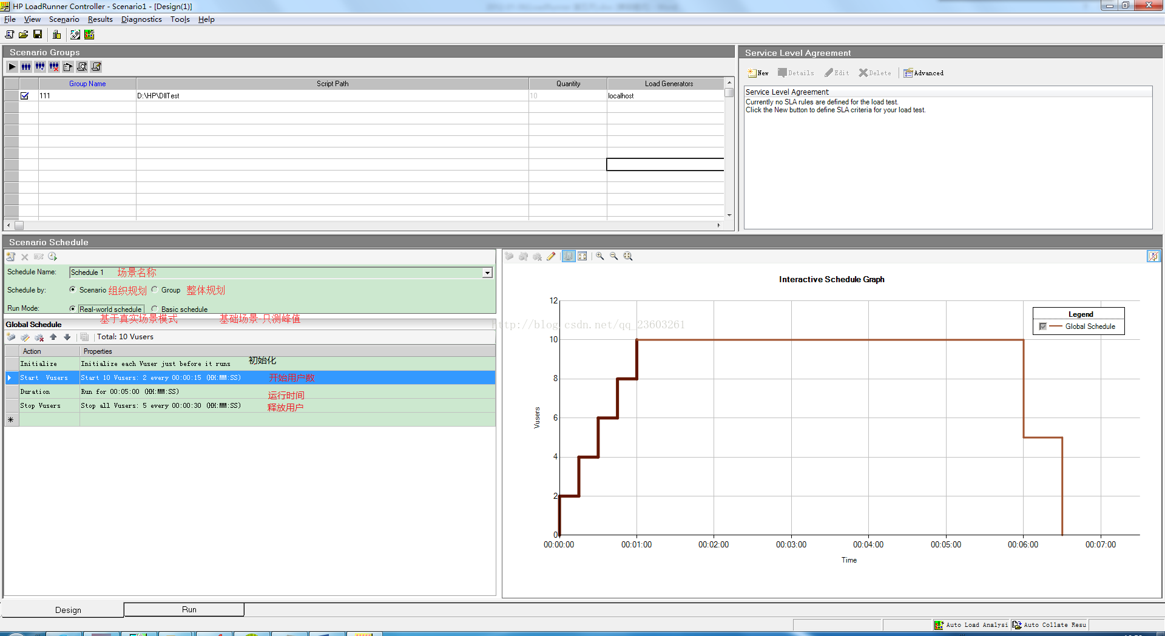Select the Stop Vusers action row

pos(250,405)
